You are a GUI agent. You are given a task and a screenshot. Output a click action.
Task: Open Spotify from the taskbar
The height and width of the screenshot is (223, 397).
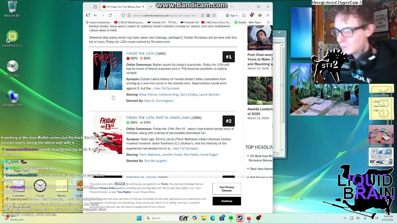point(231,218)
